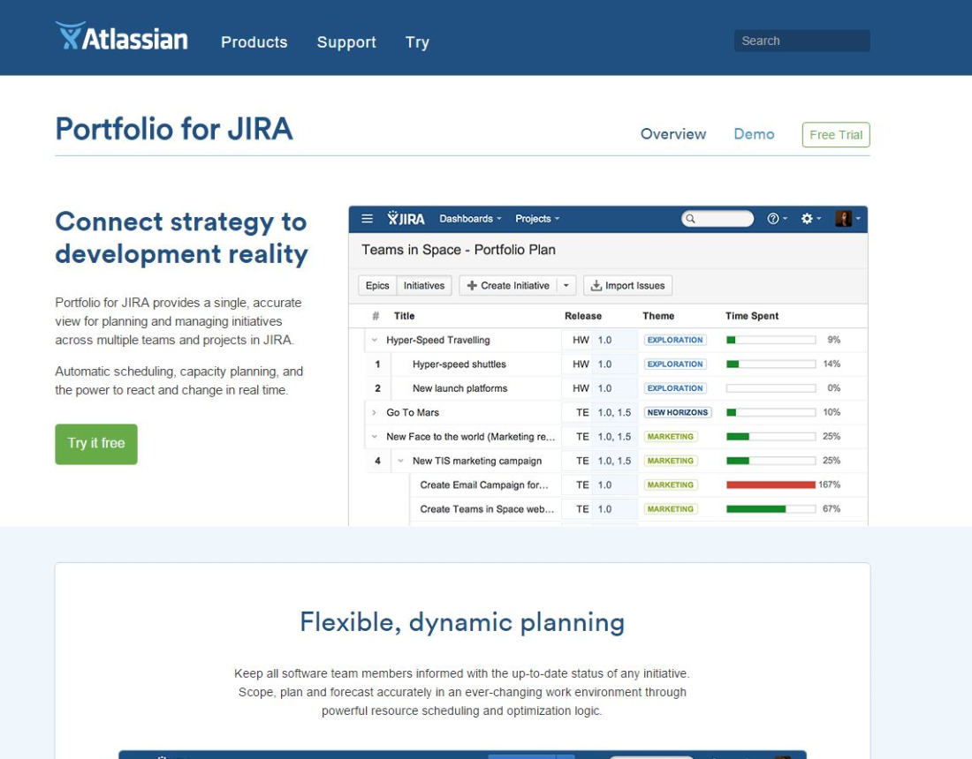The image size is (972, 759).
Task: Click release cell of Go To Mars row
Action: pos(599,412)
